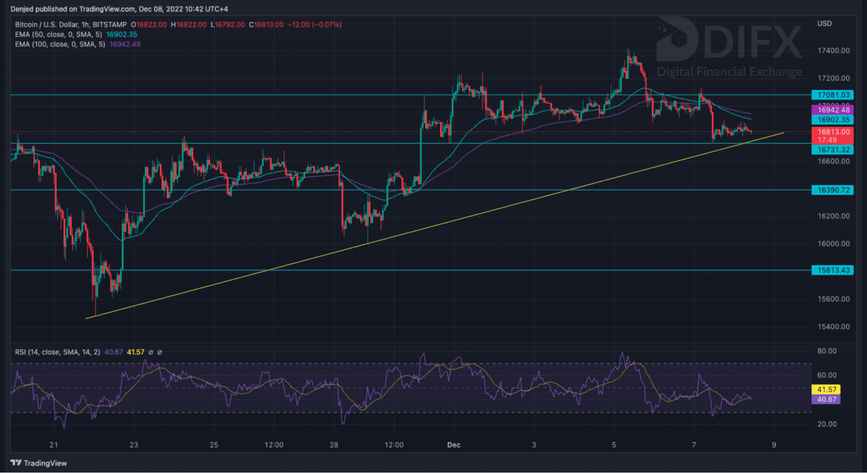
Task: Click the yellow 41.57 RSI value tag
Action: pos(826,389)
